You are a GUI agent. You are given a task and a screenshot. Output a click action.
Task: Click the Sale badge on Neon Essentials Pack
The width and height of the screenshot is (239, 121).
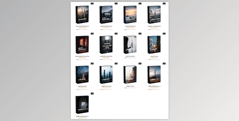point(92,33)
